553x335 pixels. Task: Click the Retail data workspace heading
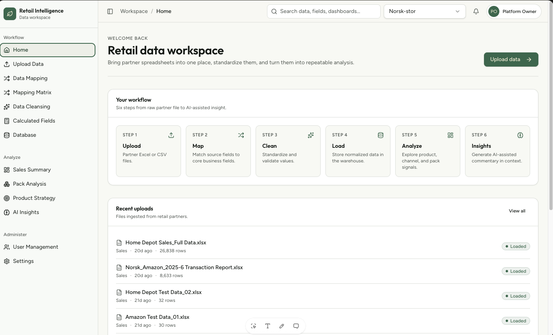(166, 50)
